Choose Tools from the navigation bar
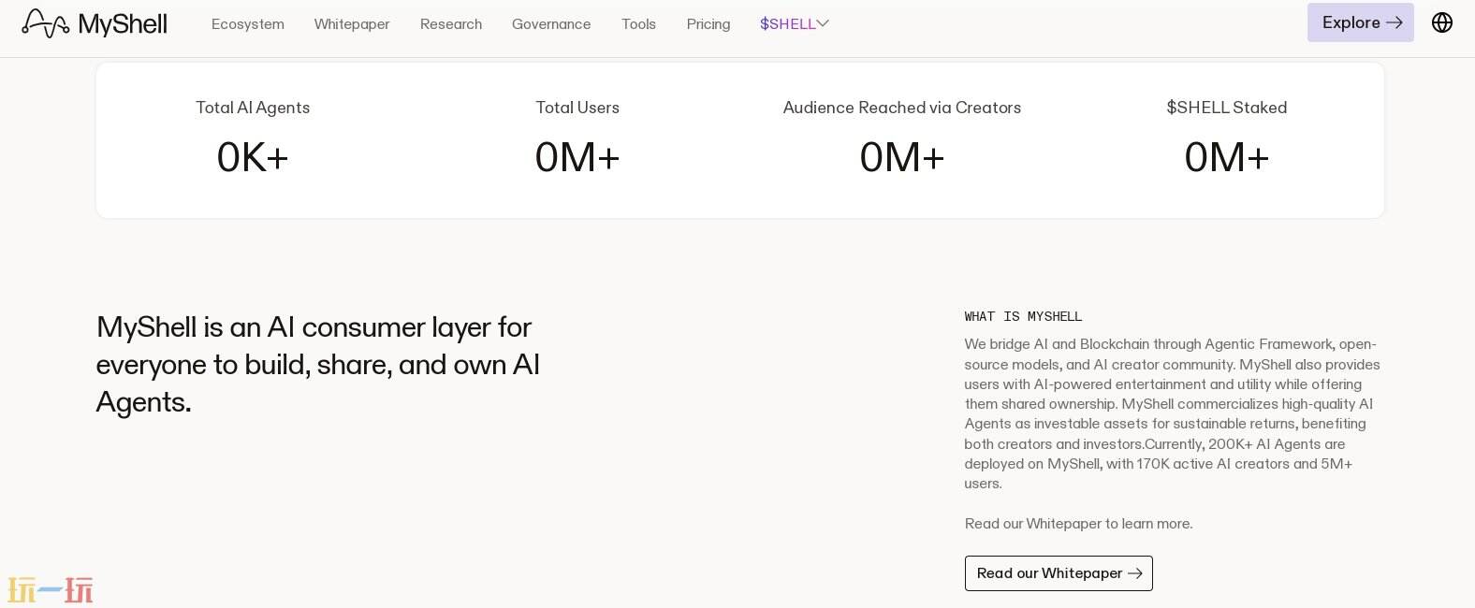This screenshot has width=1475, height=608. pos(638,23)
